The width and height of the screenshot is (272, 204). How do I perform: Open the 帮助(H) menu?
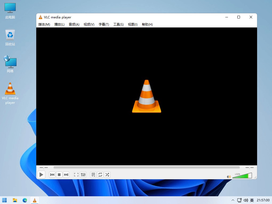click(x=147, y=25)
